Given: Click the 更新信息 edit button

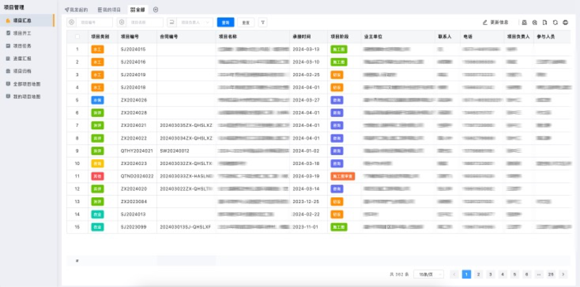Looking at the screenshot, I should [495, 22].
